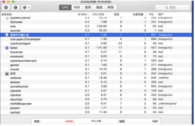Click the SystemUIServer process icon
This screenshot has height=126, width=195.
[7, 18]
